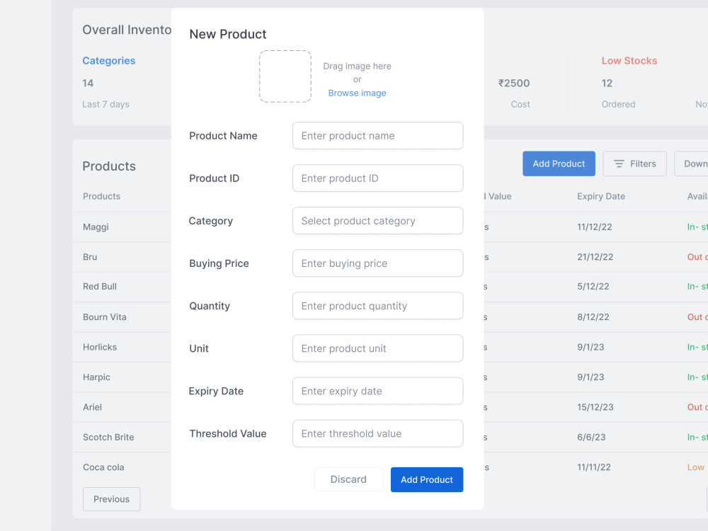Image resolution: width=708 pixels, height=531 pixels.
Task: Click the dashed image drop zone box
Action: click(285, 76)
